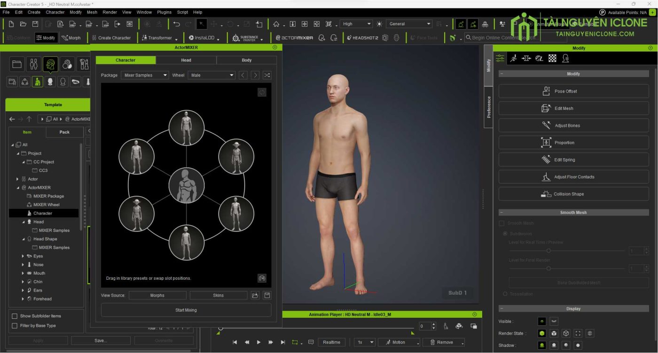
Task: Set Render State to the green solid cube
Action: 542,333
